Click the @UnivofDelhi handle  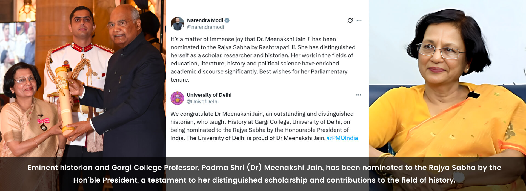(203, 102)
